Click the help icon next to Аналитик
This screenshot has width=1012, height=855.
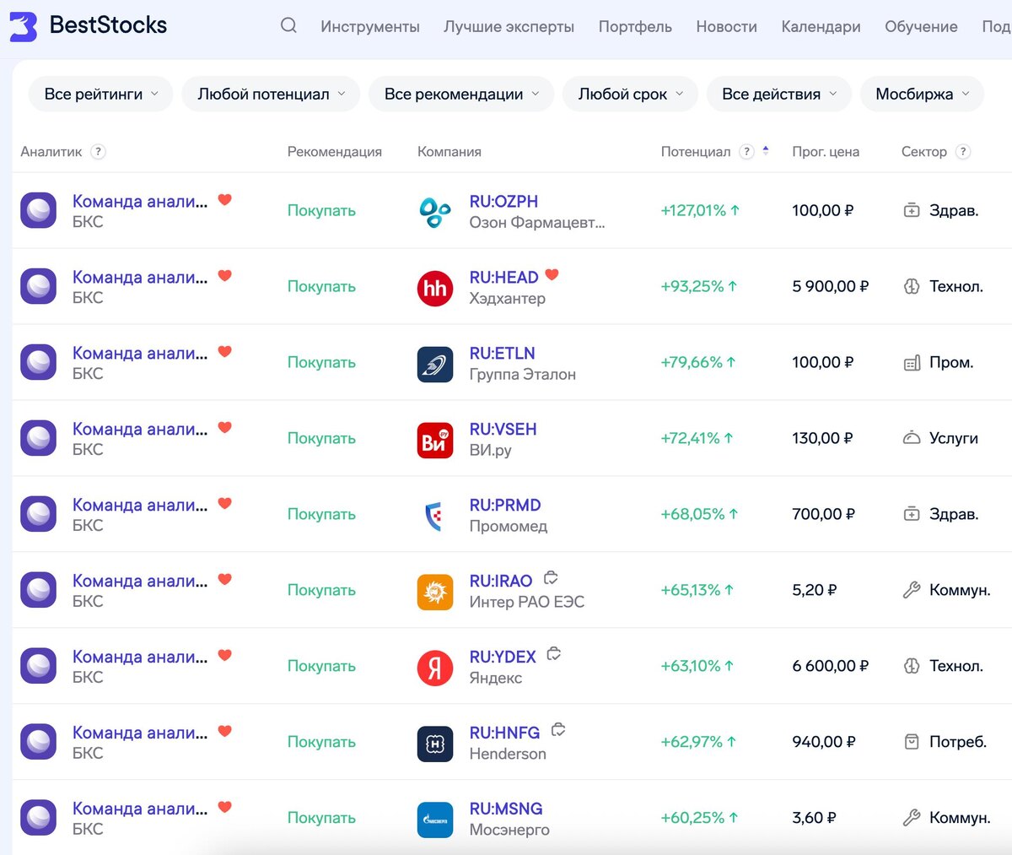(x=98, y=152)
